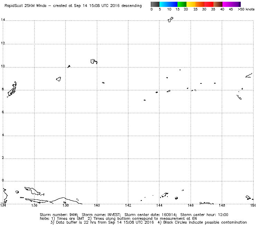
Task: Click the 'Storm center date: 160914' text
Action: (150, 215)
